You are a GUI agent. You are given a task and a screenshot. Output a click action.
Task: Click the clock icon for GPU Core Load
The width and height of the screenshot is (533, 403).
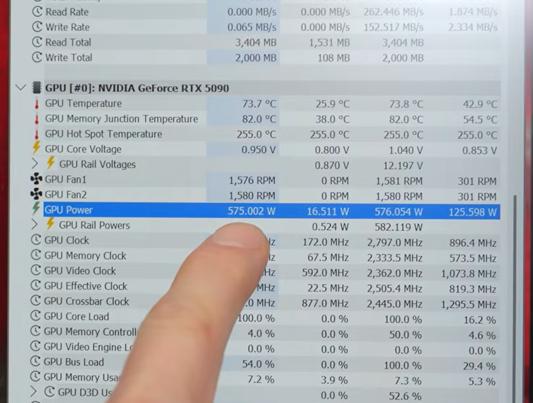click(x=36, y=316)
